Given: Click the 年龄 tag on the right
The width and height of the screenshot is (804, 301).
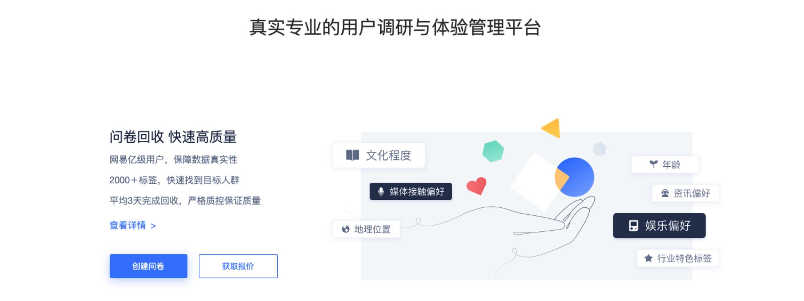Looking at the screenshot, I should tap(665, 164).
